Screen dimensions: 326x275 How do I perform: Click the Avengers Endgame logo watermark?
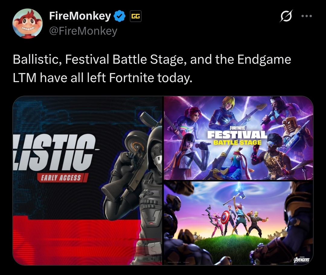click(x=302, y=260)
